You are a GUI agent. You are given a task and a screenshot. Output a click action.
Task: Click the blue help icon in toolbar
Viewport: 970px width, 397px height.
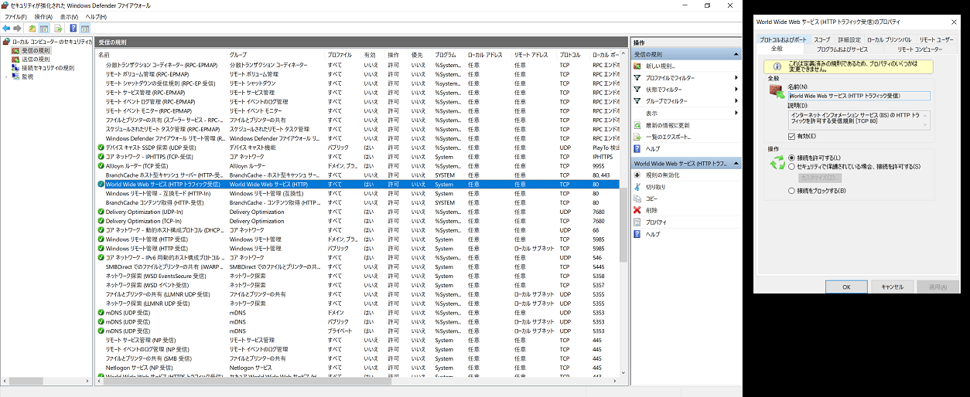(x=73, y=29)
